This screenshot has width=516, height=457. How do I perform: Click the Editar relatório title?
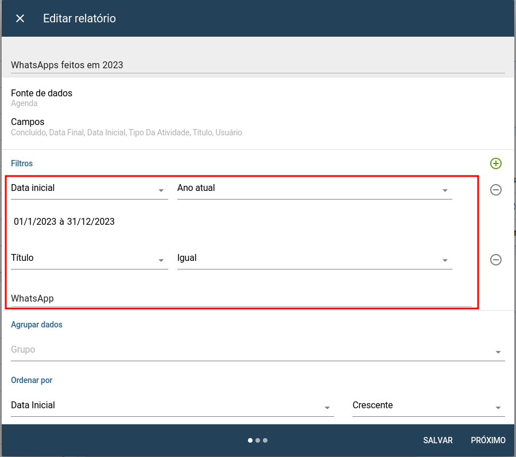(x=79, y=18)
